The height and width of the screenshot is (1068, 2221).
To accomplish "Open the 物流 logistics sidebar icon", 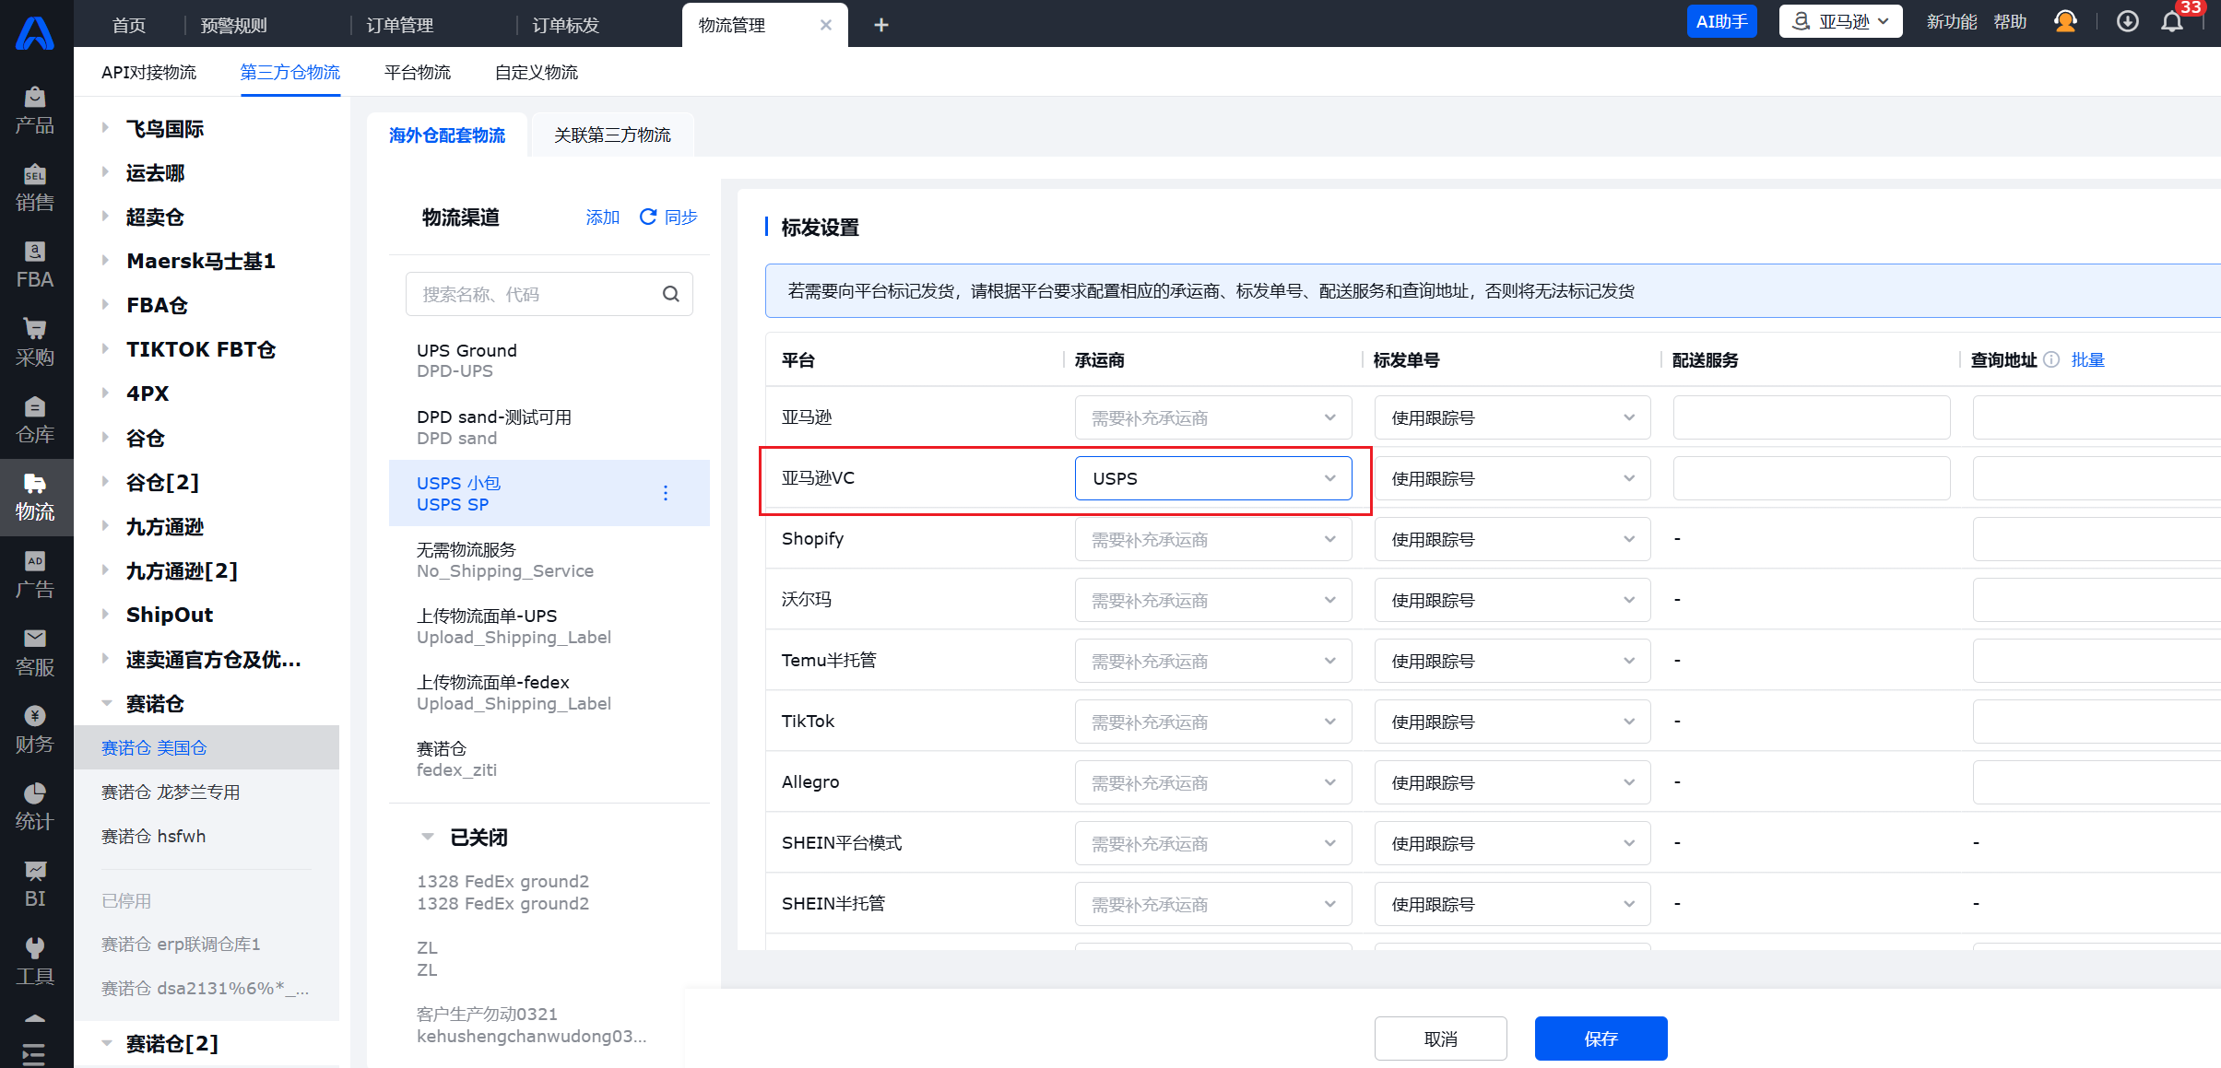I will (35, 496).
